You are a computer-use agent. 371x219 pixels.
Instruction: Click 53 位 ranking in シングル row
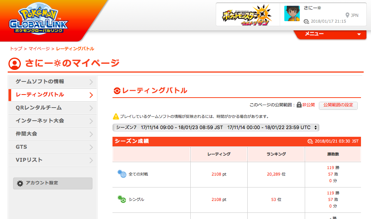(x=276, y=199)
